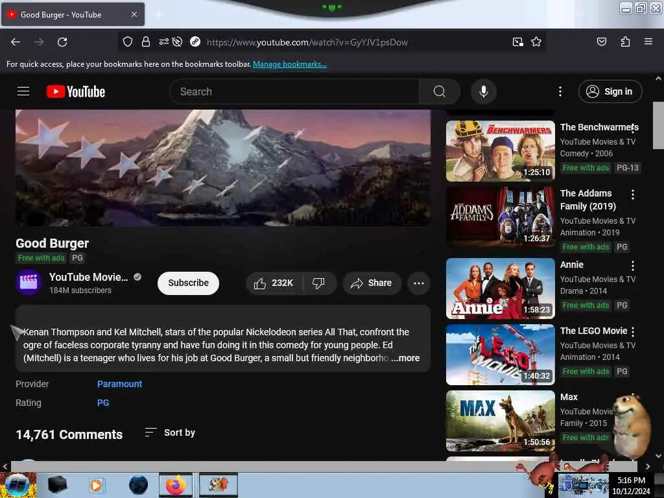
Task: Open the Firefox taskbar icon
Action: [175, 485]
